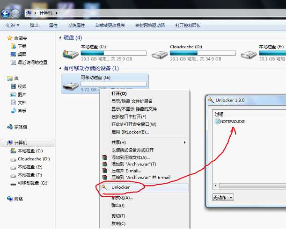Click the Cloudcache (D:) drive icon

click(x=160, y=55)
